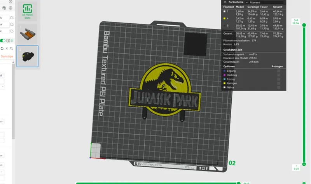The image size is (311, 184).
Task: Open the Sonstige tab
Action: 7,56
